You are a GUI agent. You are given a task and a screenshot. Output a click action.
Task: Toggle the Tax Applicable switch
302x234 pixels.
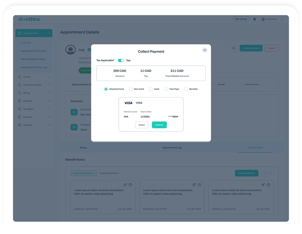pyautogui.click(x=121, y=61)
